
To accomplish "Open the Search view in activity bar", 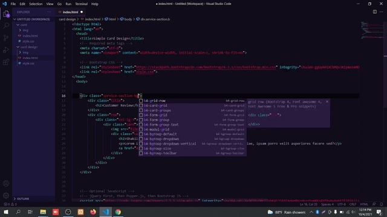I will click(6, 25).
